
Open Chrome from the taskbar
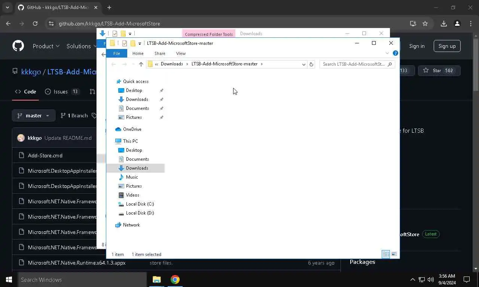pos(175,280)
